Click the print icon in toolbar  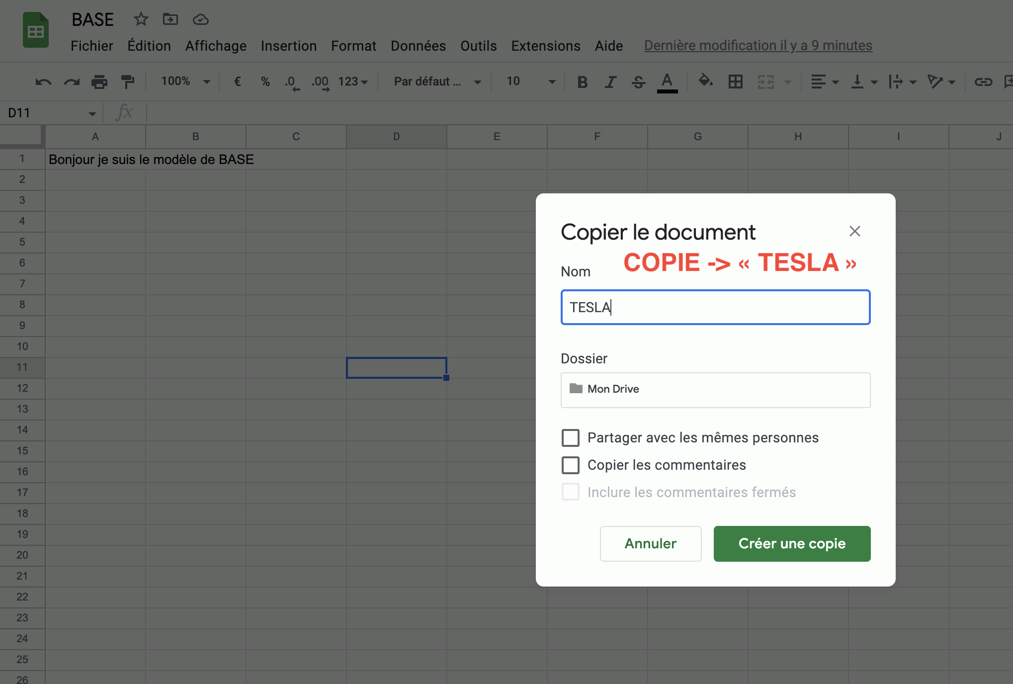pyautogui.click(x=99, y=82)
